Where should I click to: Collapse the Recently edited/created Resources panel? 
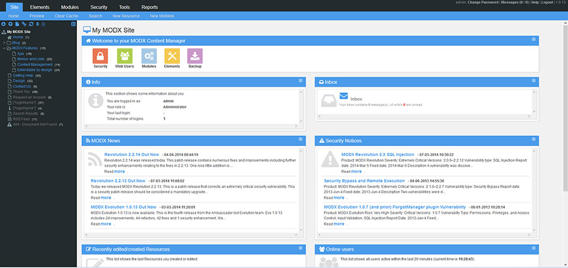tap(300, 248)
